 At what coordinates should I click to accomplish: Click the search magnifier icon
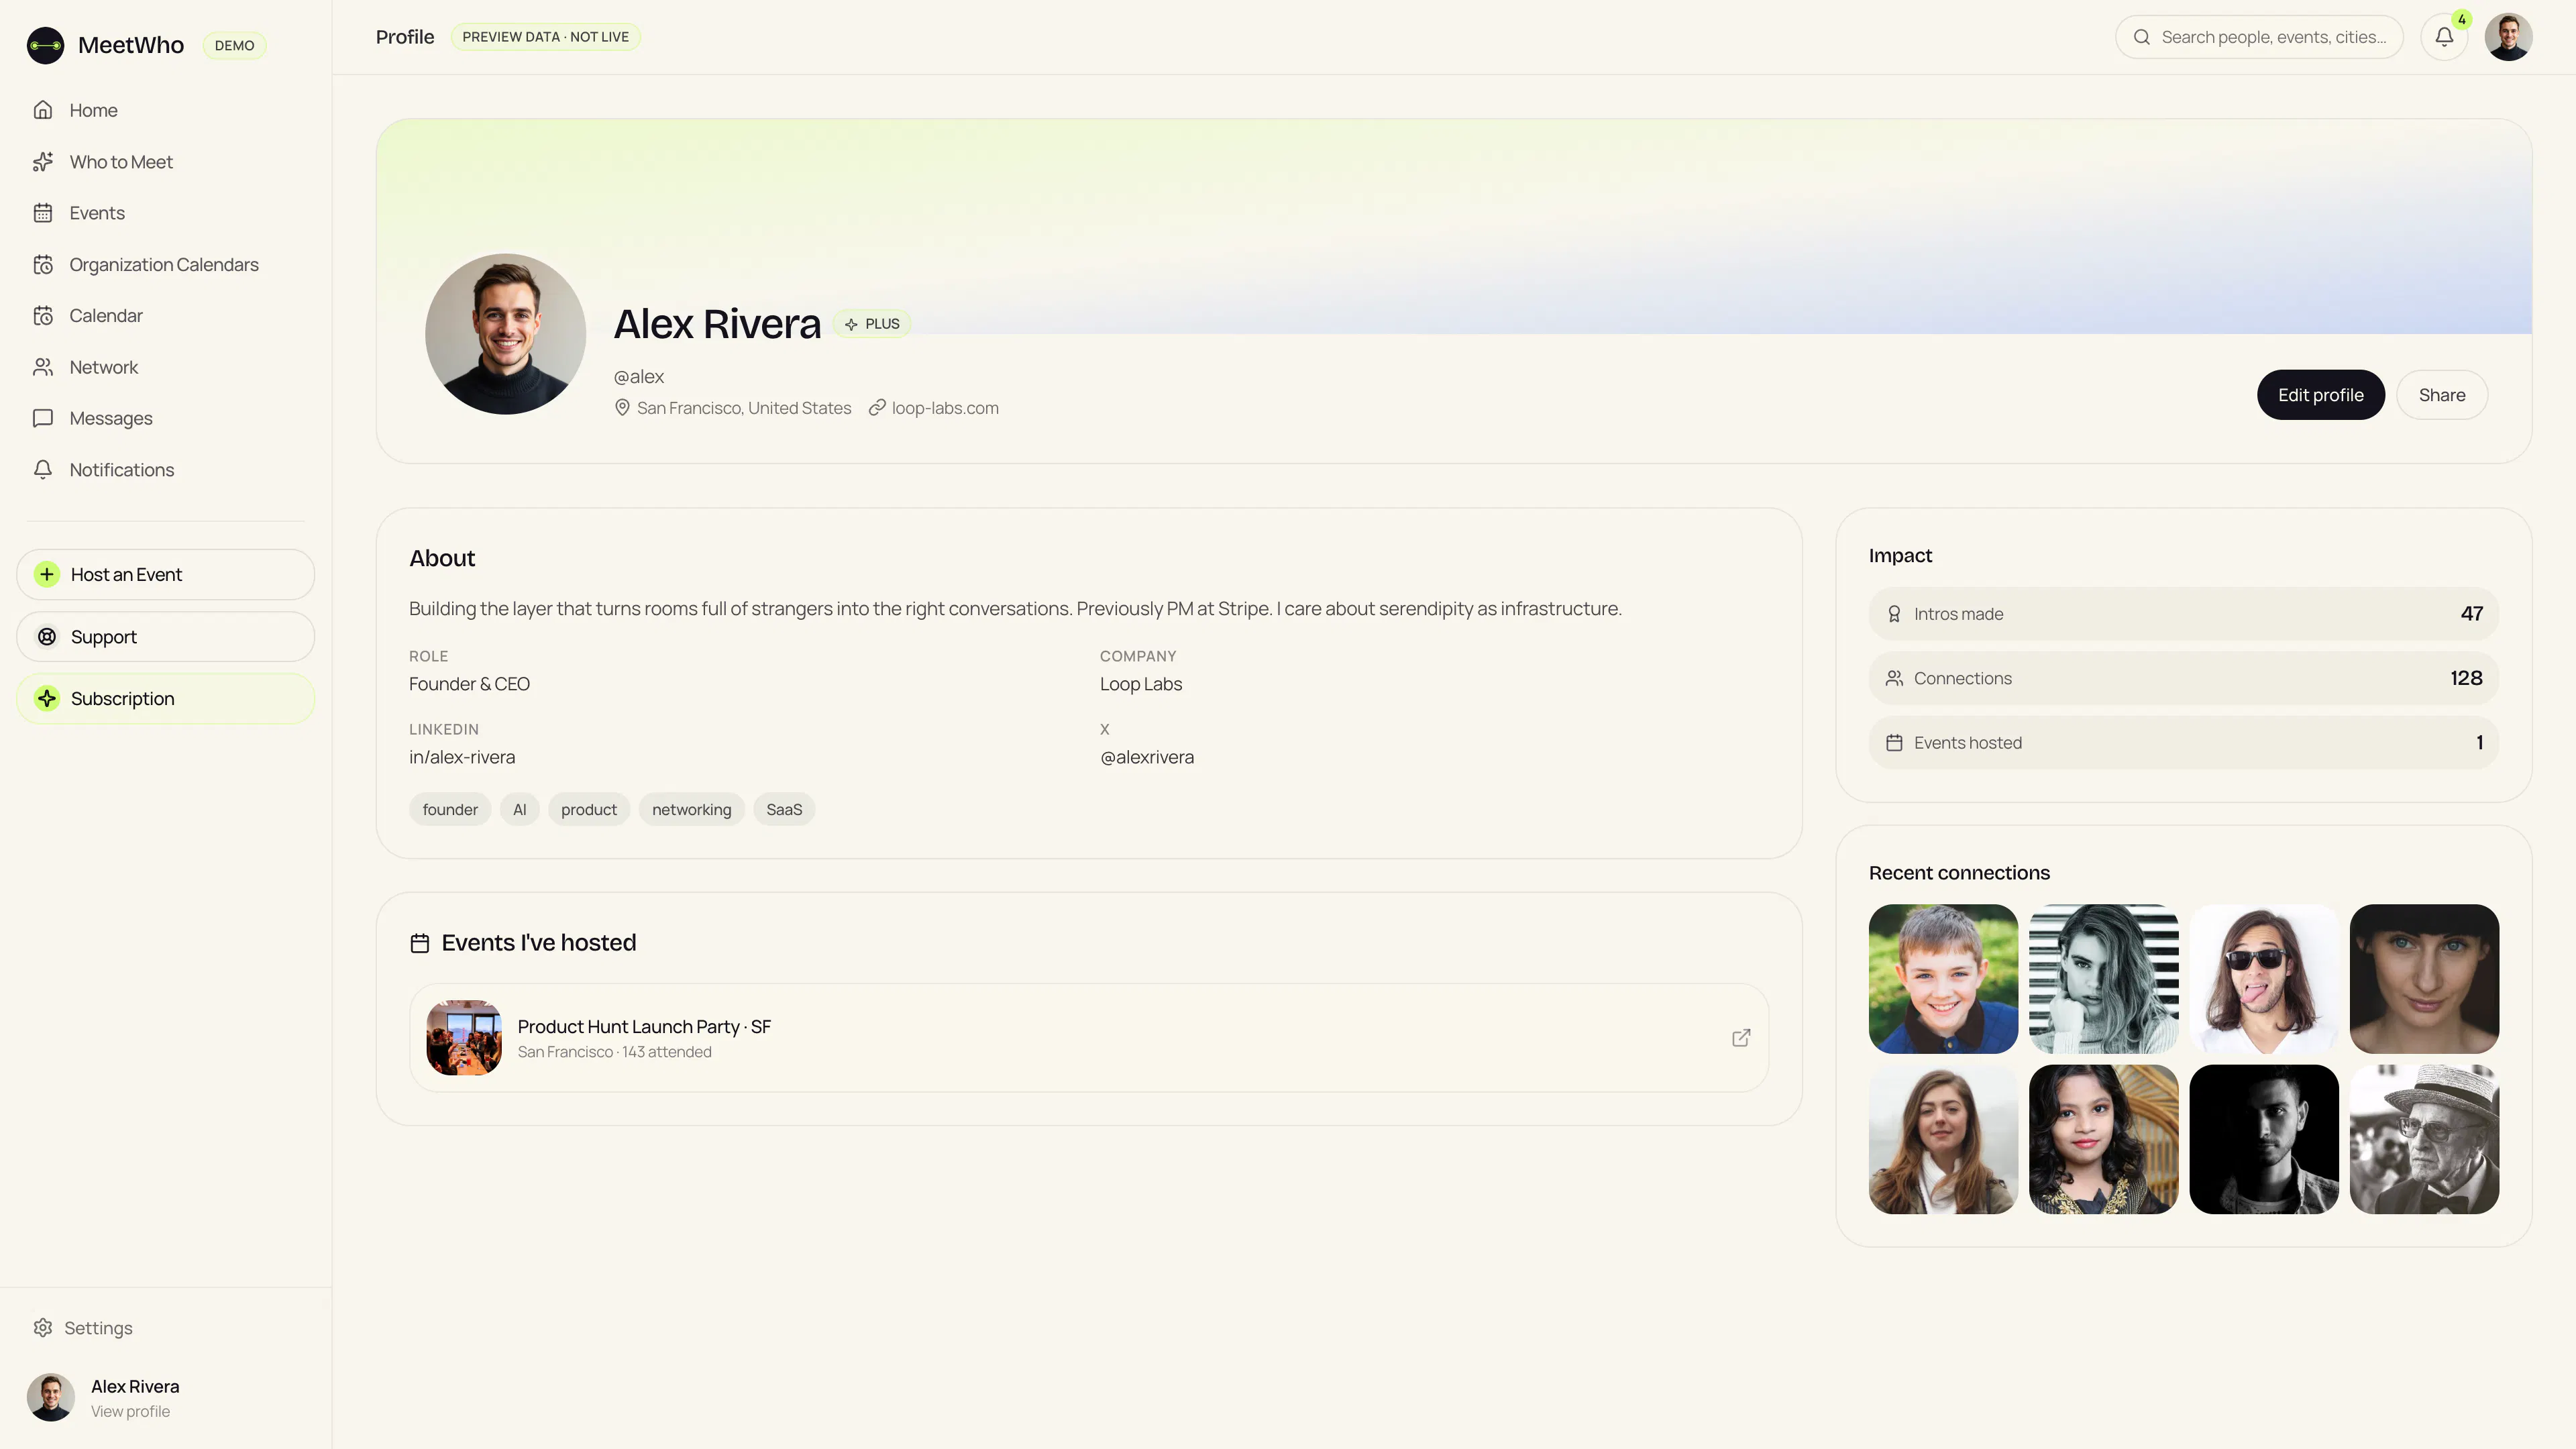[2142, 37]
